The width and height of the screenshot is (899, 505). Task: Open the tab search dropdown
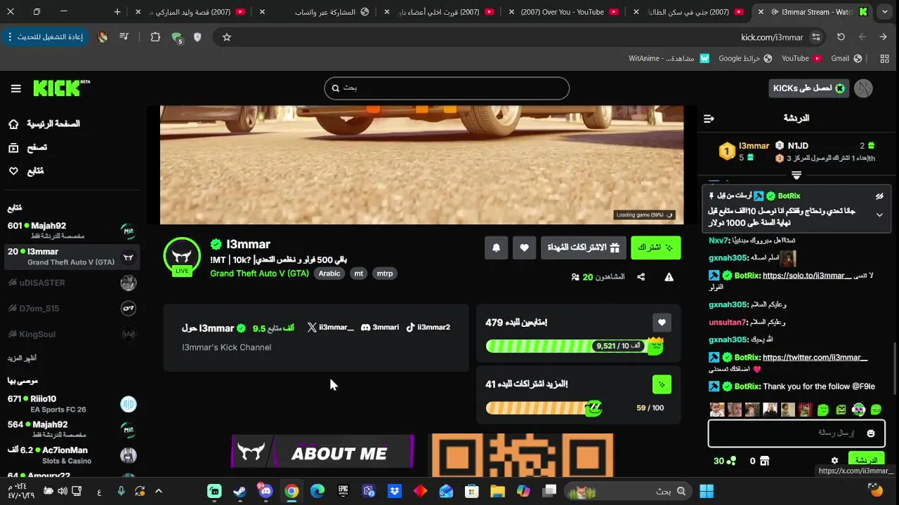coord(885,12)
